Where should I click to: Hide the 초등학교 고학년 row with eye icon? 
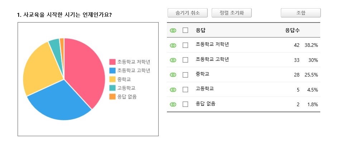173,60
